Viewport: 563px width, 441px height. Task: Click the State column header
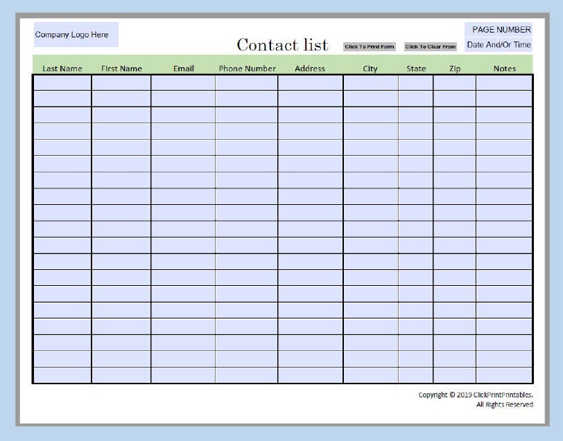[416, 69]
